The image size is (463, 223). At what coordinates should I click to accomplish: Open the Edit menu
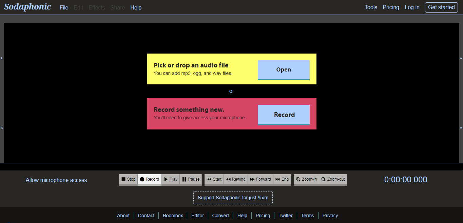pyautogui.click(x=78, y=7)
